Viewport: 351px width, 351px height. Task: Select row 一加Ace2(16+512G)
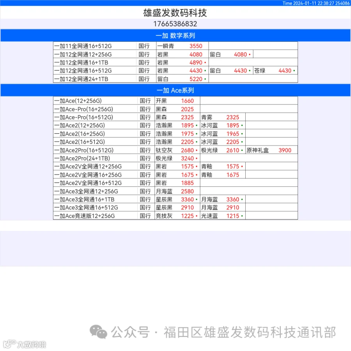[x=175, y=142]
